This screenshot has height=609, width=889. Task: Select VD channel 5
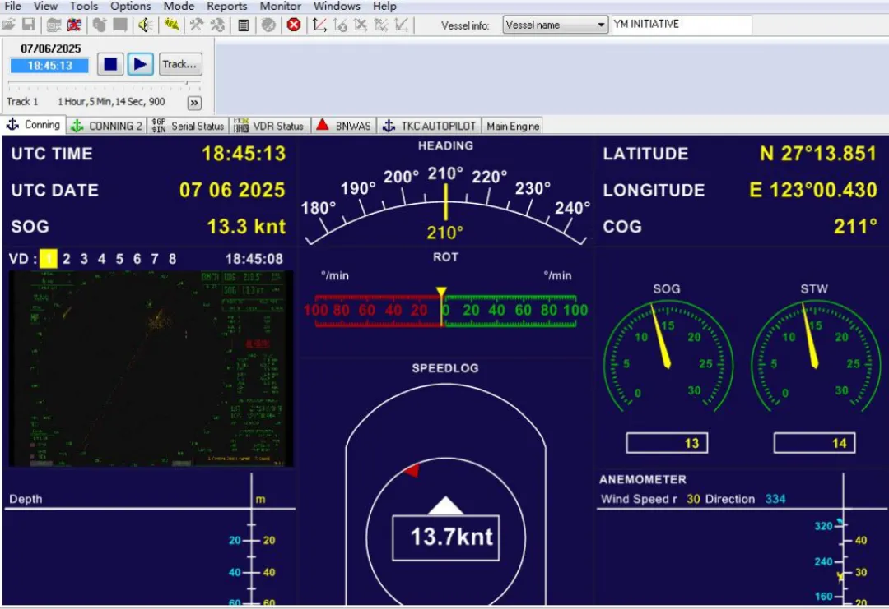(119, 259)
